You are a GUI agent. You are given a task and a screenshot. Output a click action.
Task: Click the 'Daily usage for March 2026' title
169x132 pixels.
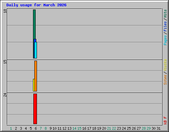click(36, 5)
